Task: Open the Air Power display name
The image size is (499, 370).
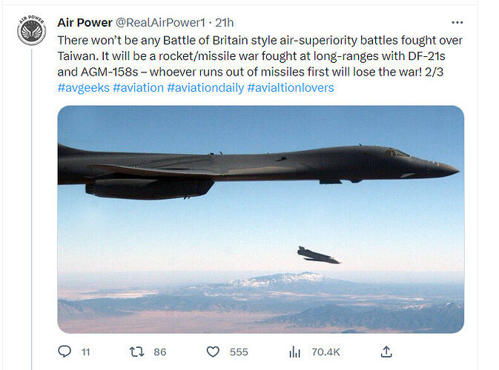Action: pyautogui.click(x=84, y=22)
